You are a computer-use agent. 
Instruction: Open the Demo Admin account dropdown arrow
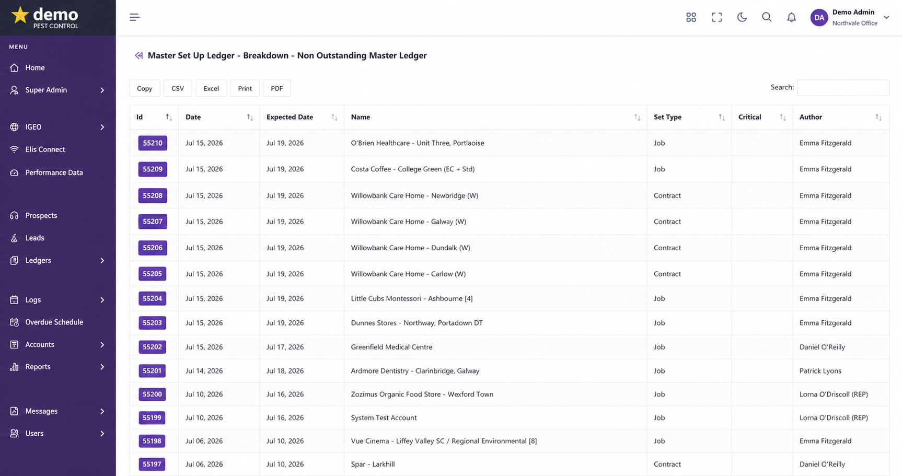pos(886,17)
